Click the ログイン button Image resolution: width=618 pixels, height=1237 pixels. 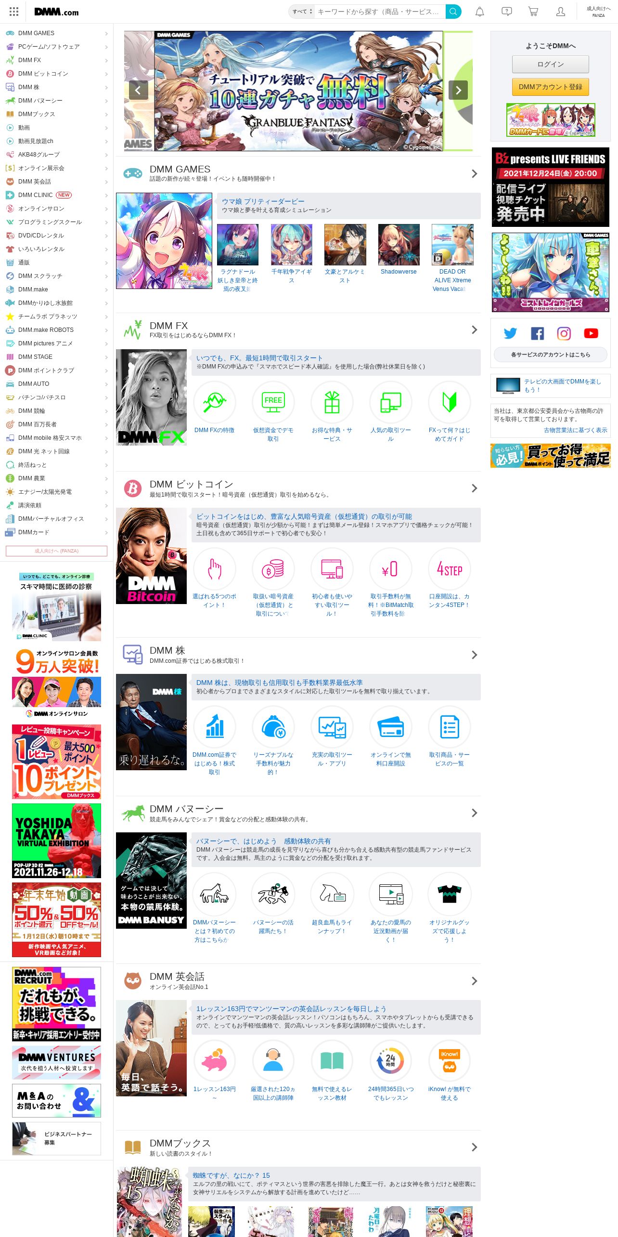(551, 64)
